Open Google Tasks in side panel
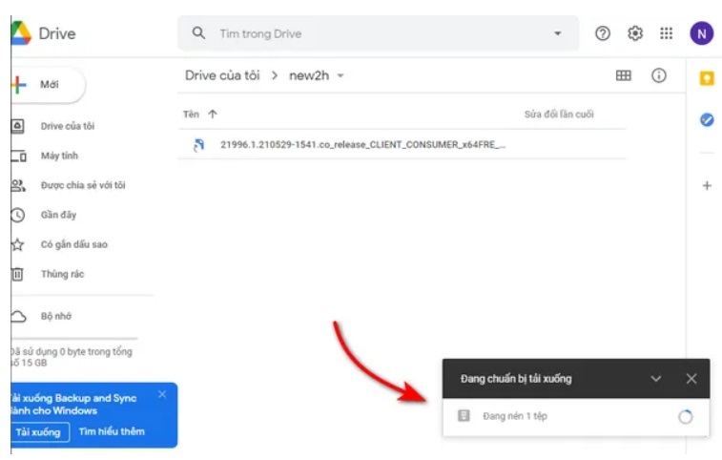The height and width of the screenshot is (460, 722). coord(707,120)
